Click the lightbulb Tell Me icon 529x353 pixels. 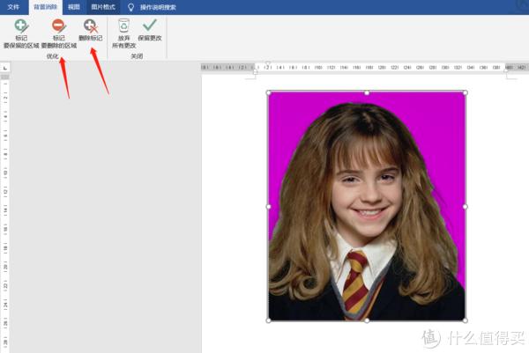click(130, 7)
